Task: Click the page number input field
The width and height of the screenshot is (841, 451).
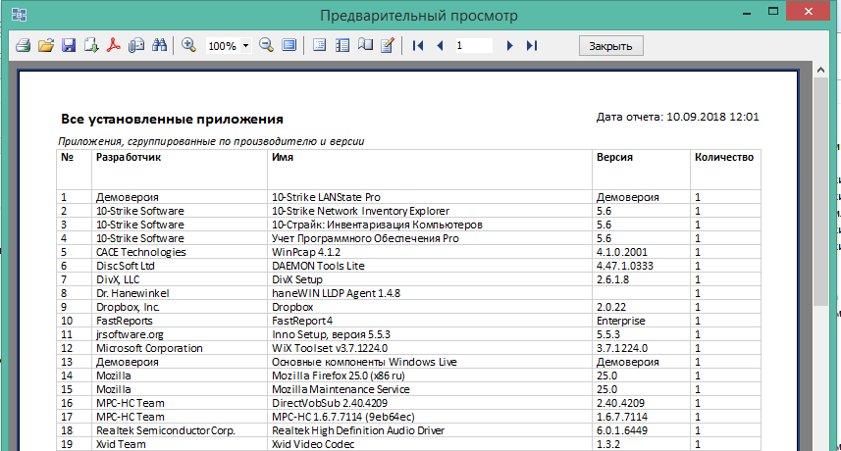Action: click(x=473, y=45)
